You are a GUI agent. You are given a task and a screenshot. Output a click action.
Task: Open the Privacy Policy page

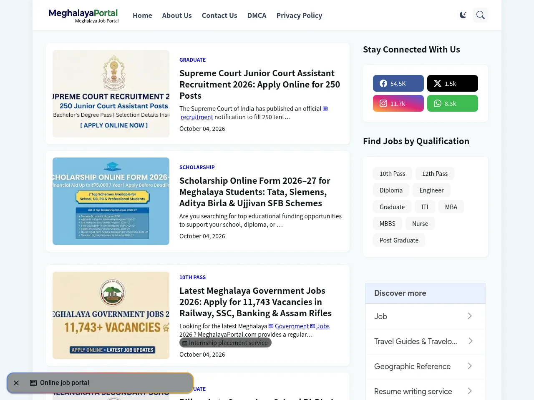[x=299, y=15]
